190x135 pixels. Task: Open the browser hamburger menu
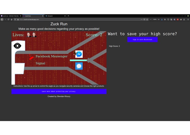pos(188,19)
